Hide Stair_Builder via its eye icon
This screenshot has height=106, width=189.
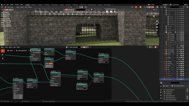tap(179, 79)
